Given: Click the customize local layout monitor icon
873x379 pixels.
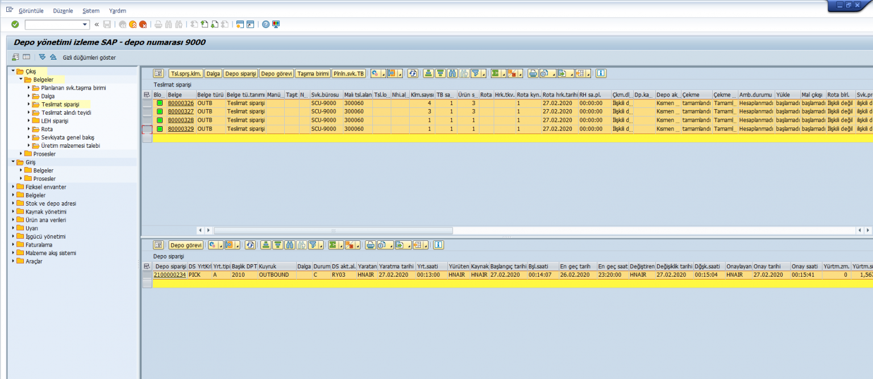Looking at the screenshot, I should pyautogui.click(x=276, y=24).
